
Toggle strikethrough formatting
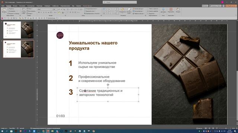click(48, 12)
